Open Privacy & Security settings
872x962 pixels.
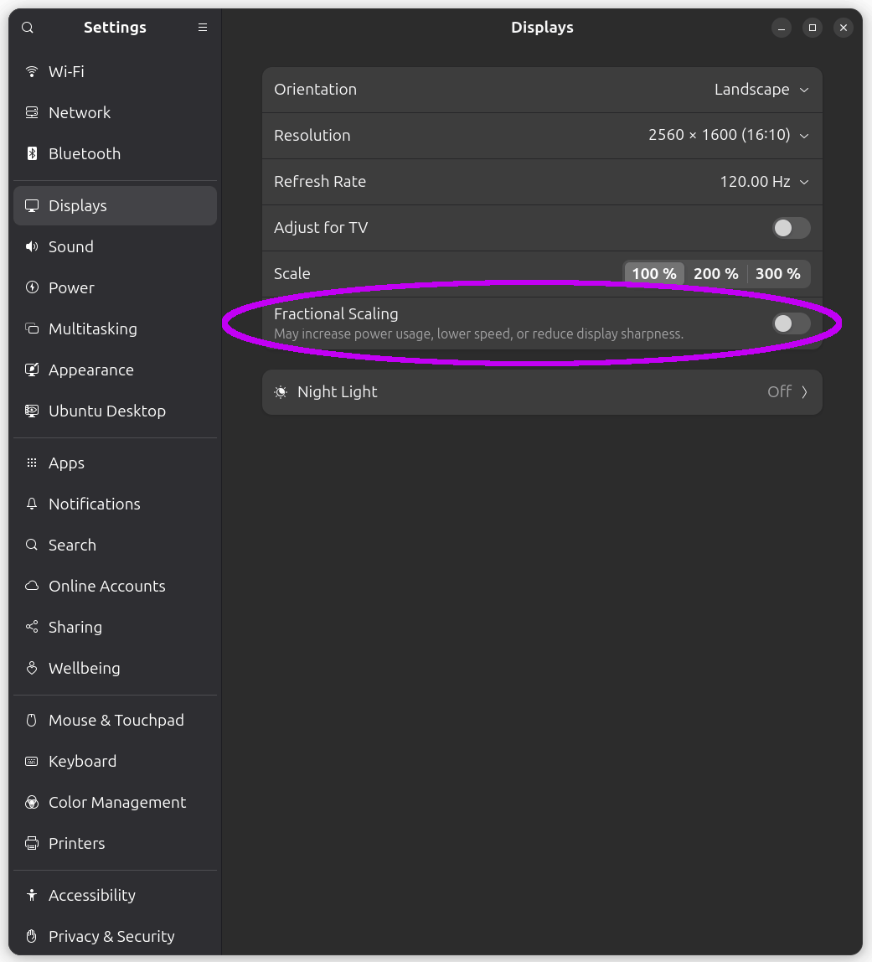111,936
